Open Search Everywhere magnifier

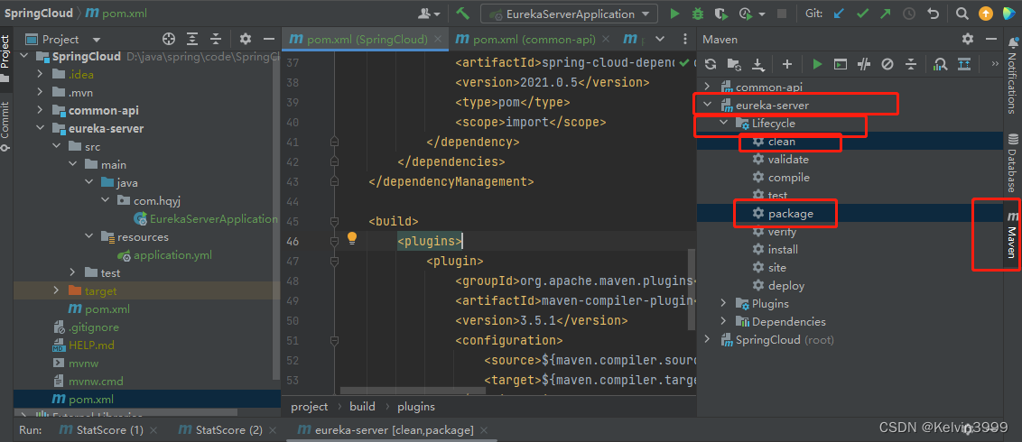[x=962, y=14]
